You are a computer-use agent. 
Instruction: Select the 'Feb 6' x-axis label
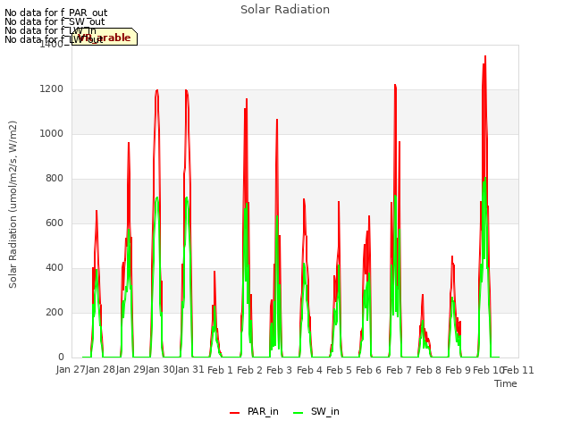tap(368, 370)
